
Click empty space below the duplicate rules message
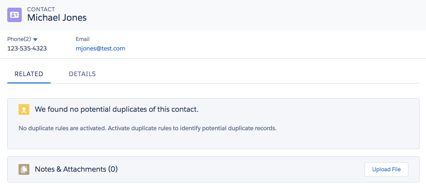coord(213,141)
